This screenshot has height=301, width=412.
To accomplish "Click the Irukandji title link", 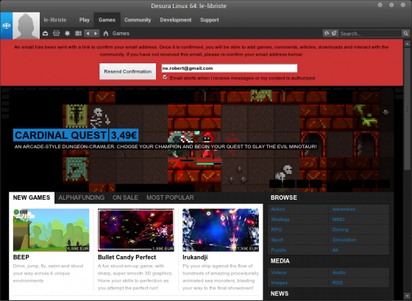I will pyautogui.click(x=195, y=257).
